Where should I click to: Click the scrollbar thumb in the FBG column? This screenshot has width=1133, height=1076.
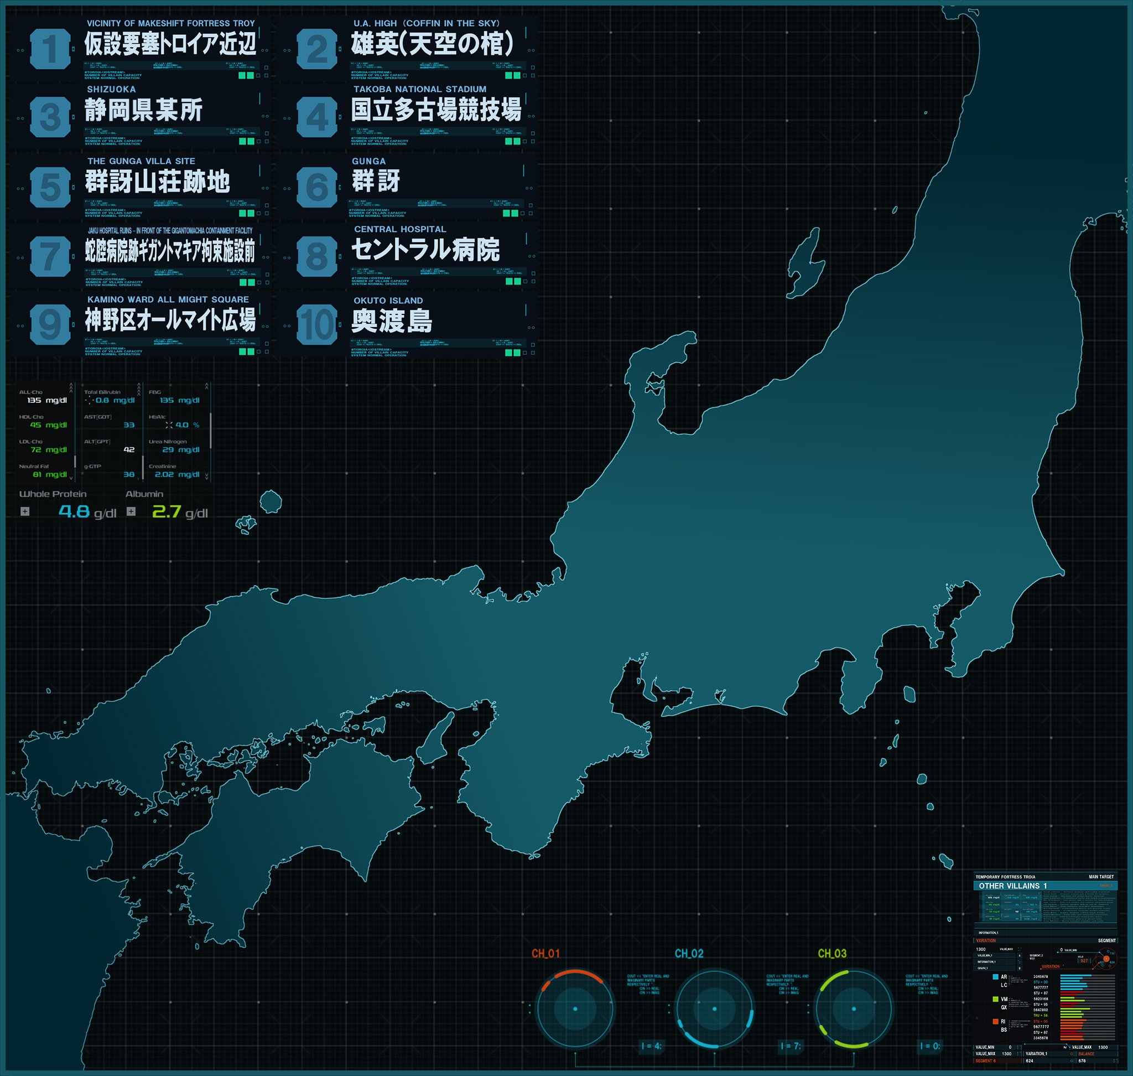(x=211, y=431)
